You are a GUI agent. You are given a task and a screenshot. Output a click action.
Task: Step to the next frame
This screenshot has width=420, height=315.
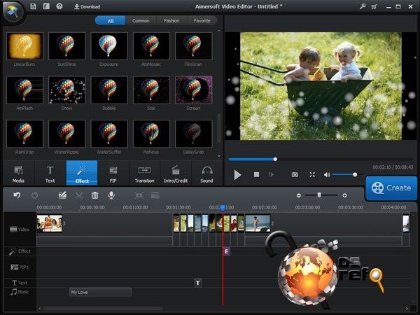point(272,174)
